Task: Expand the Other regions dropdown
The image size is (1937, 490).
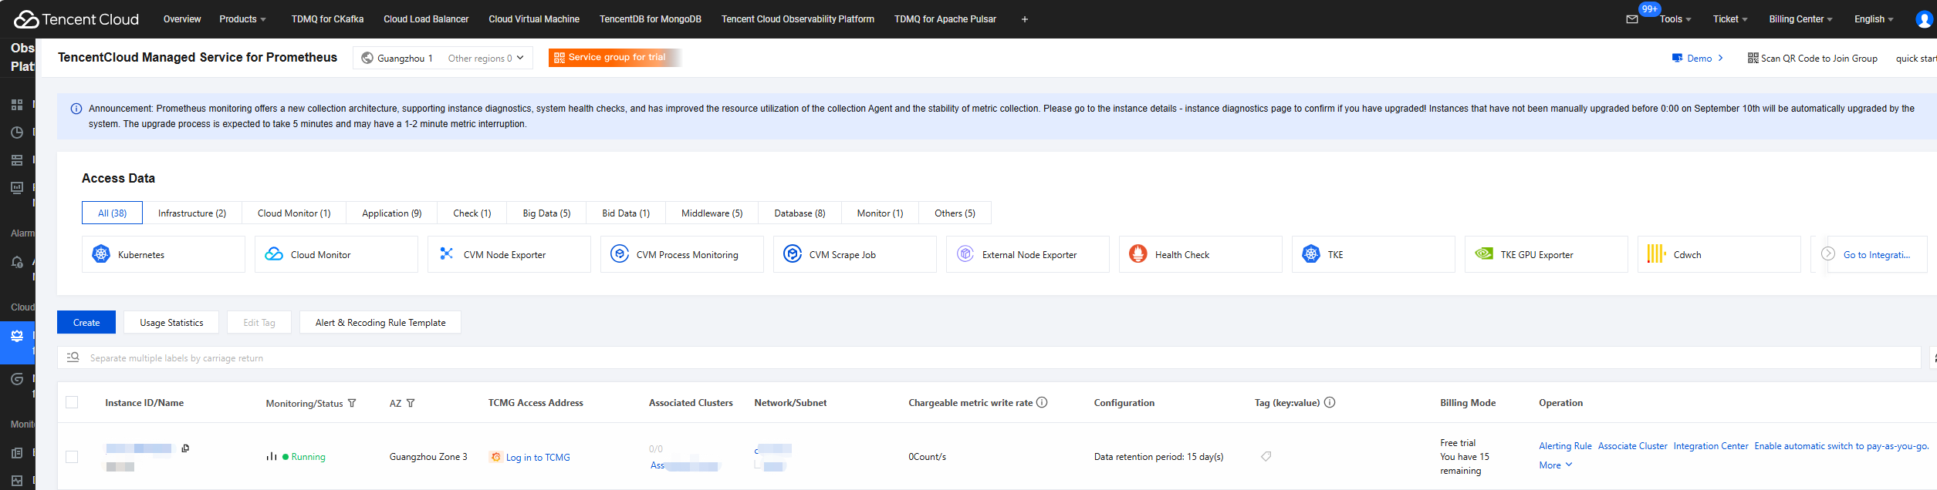Action: [x=486, y=58]
